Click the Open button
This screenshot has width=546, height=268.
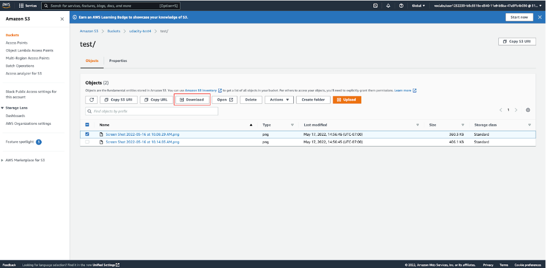(225, 100)
